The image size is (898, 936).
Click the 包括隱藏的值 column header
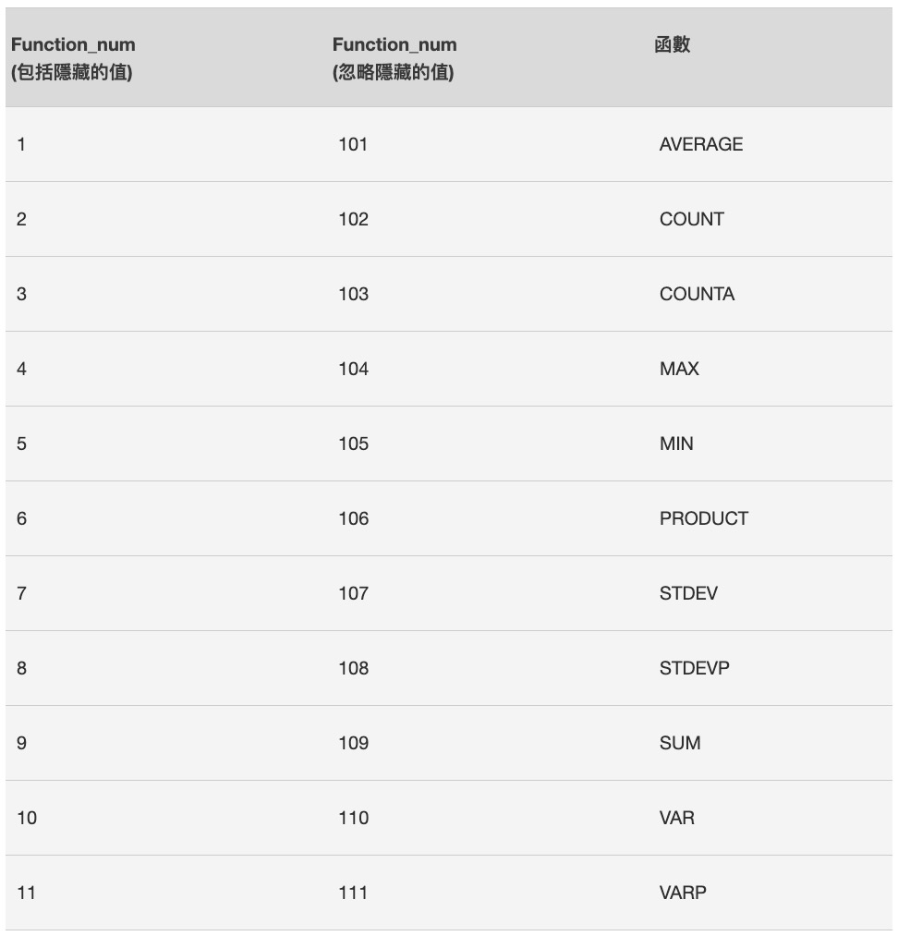pyautogui.click(x=72, y=58)
